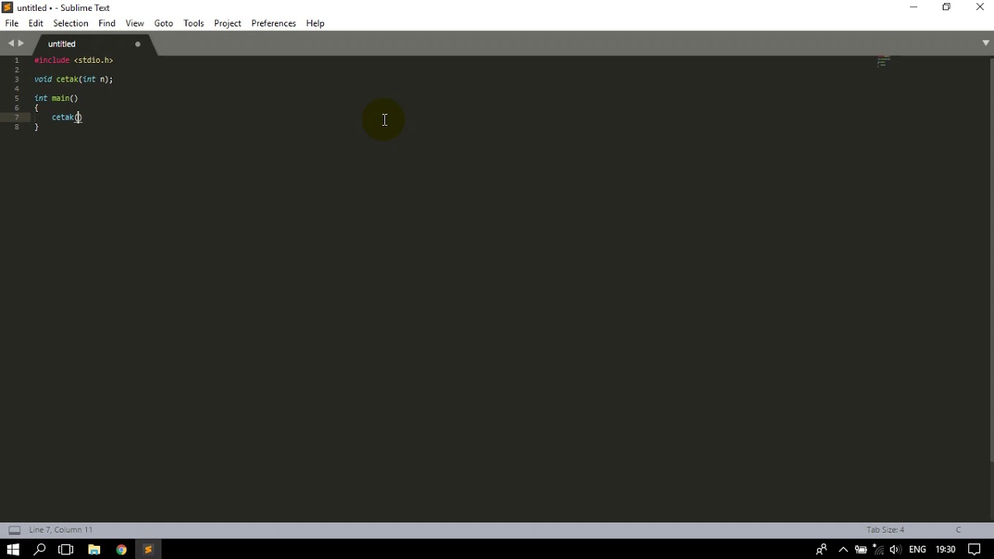Open the Action Center notifications icon
This screenshot has height=559, width=994.
tap(975, 550)
